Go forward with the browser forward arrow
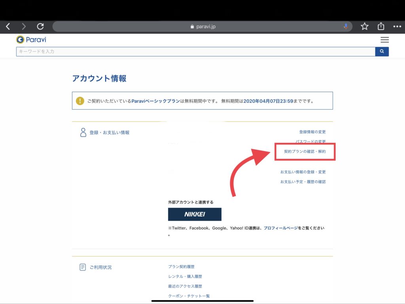Screen dimensions: 405x304 [24, 27]
